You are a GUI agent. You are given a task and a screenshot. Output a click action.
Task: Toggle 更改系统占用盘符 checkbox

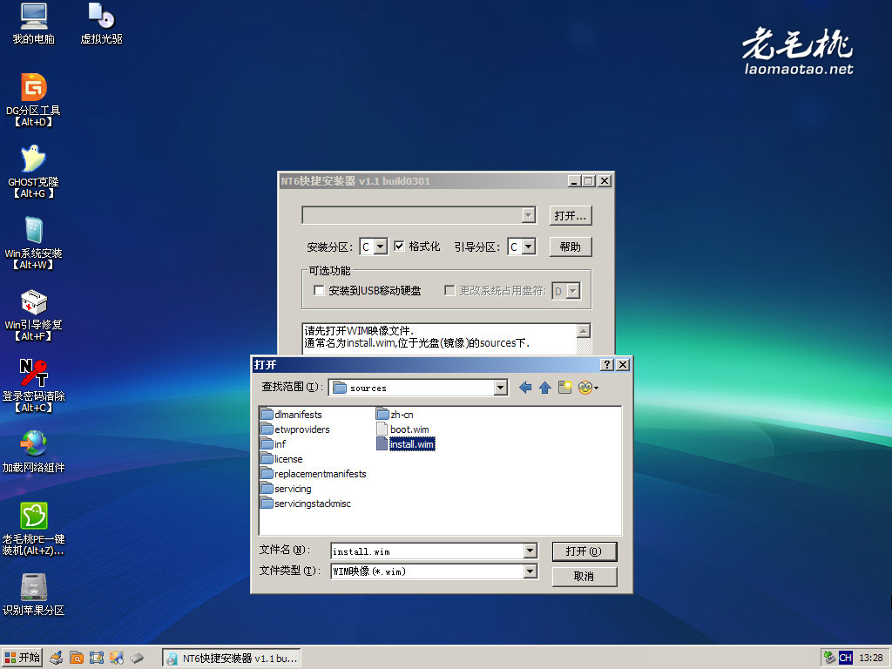tap(449, 290)
